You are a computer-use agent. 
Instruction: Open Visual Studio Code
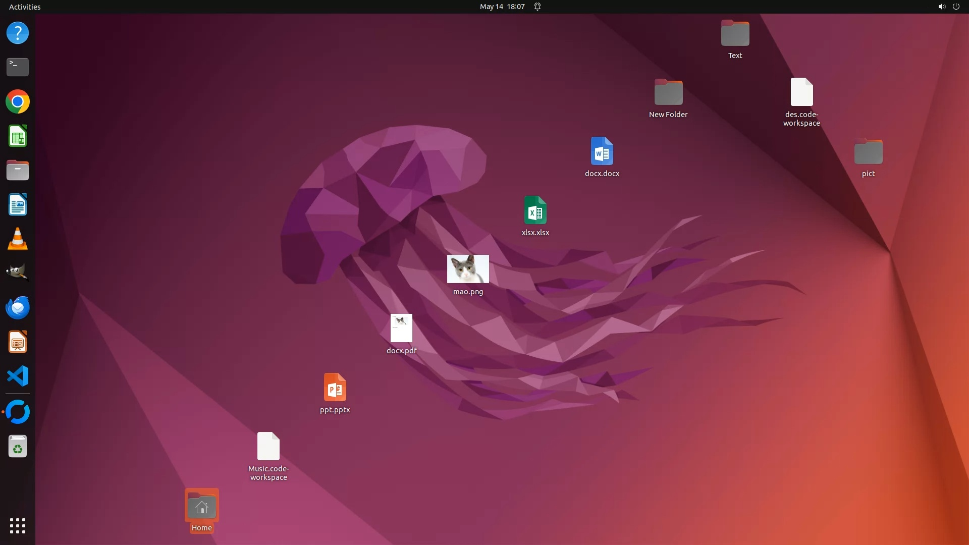(18, 376)
